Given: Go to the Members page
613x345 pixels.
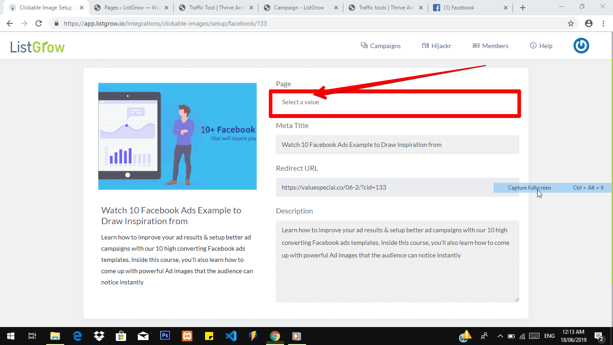Looking at the screenshot, I should (490, 46).
